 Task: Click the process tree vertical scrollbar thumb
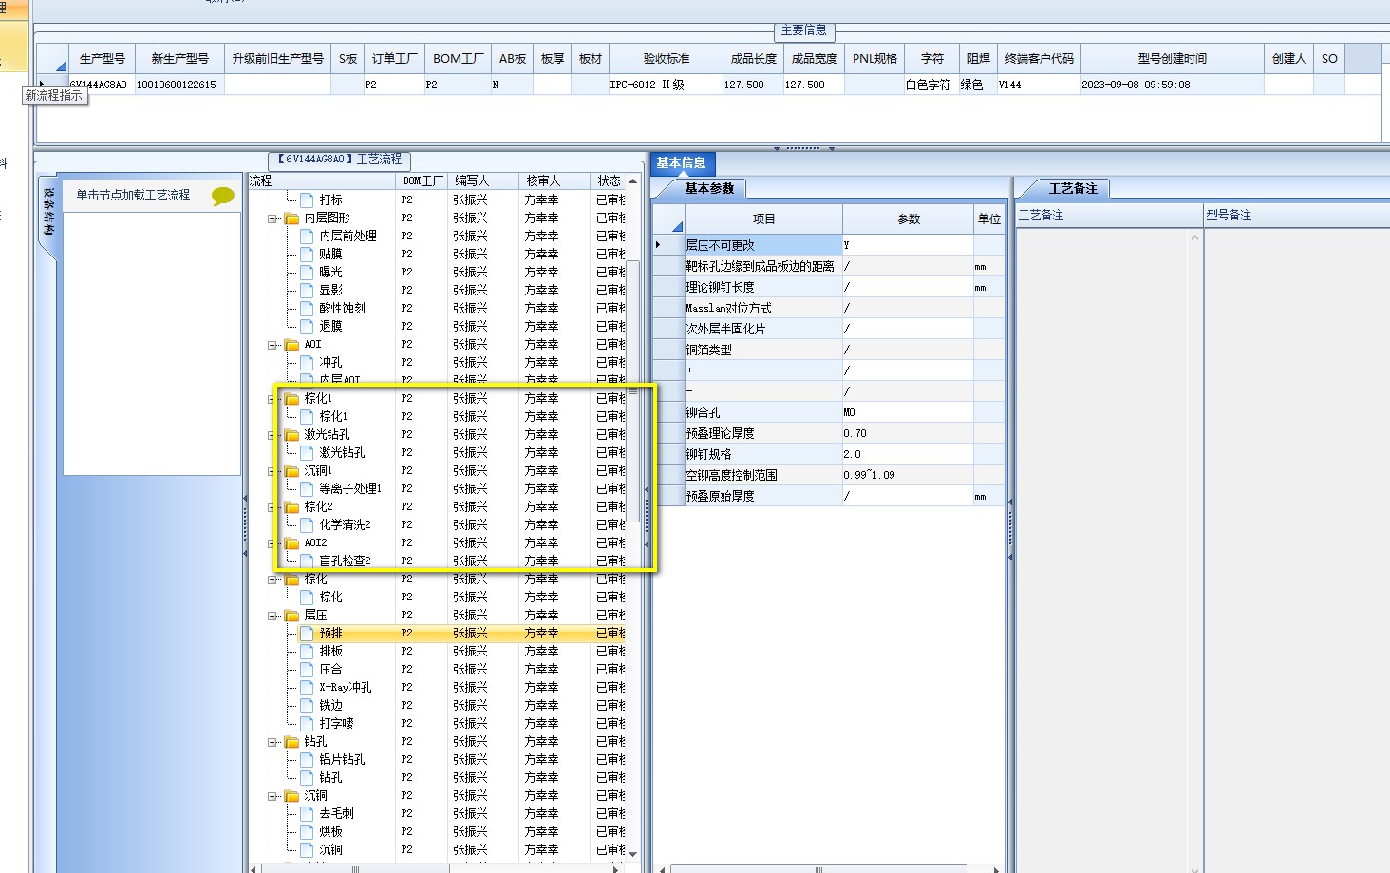(x=633, y=391)
